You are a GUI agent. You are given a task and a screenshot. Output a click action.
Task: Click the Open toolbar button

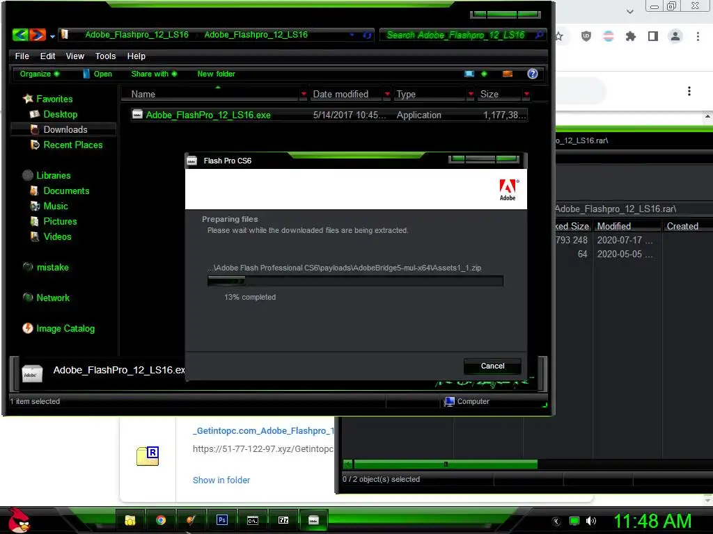tap(97, 74)
